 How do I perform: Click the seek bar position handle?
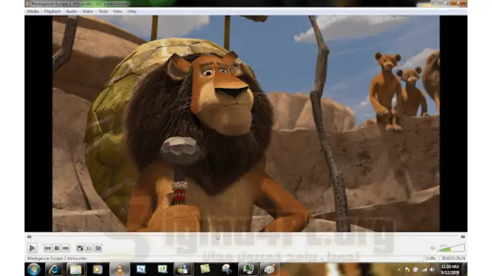point(218,236)
